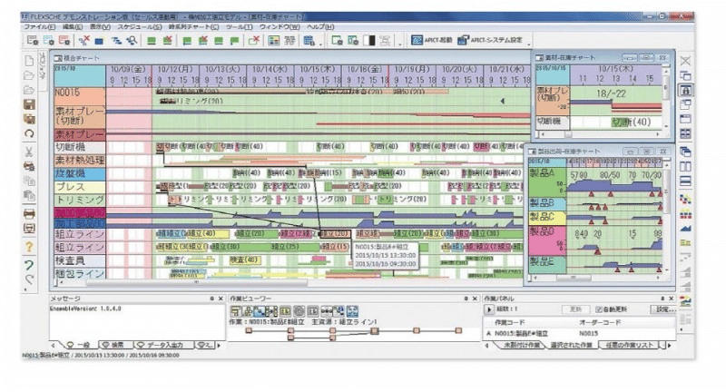
Task: Click the black-white contrast icon in toolbar
Action: tap(369, 41)
